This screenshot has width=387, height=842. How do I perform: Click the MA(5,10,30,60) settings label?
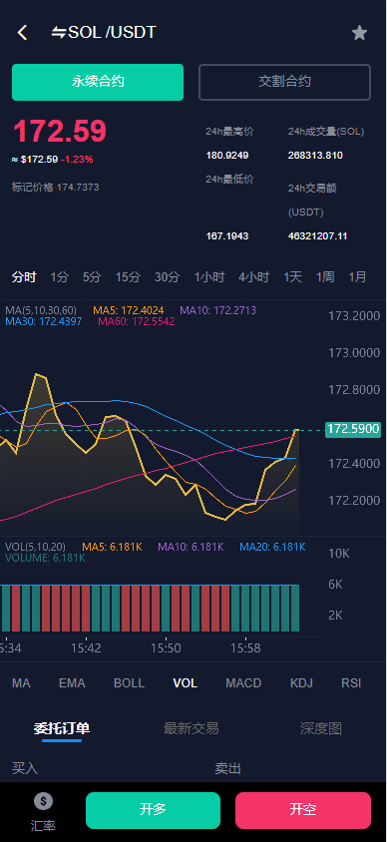(x=41, y=310)
